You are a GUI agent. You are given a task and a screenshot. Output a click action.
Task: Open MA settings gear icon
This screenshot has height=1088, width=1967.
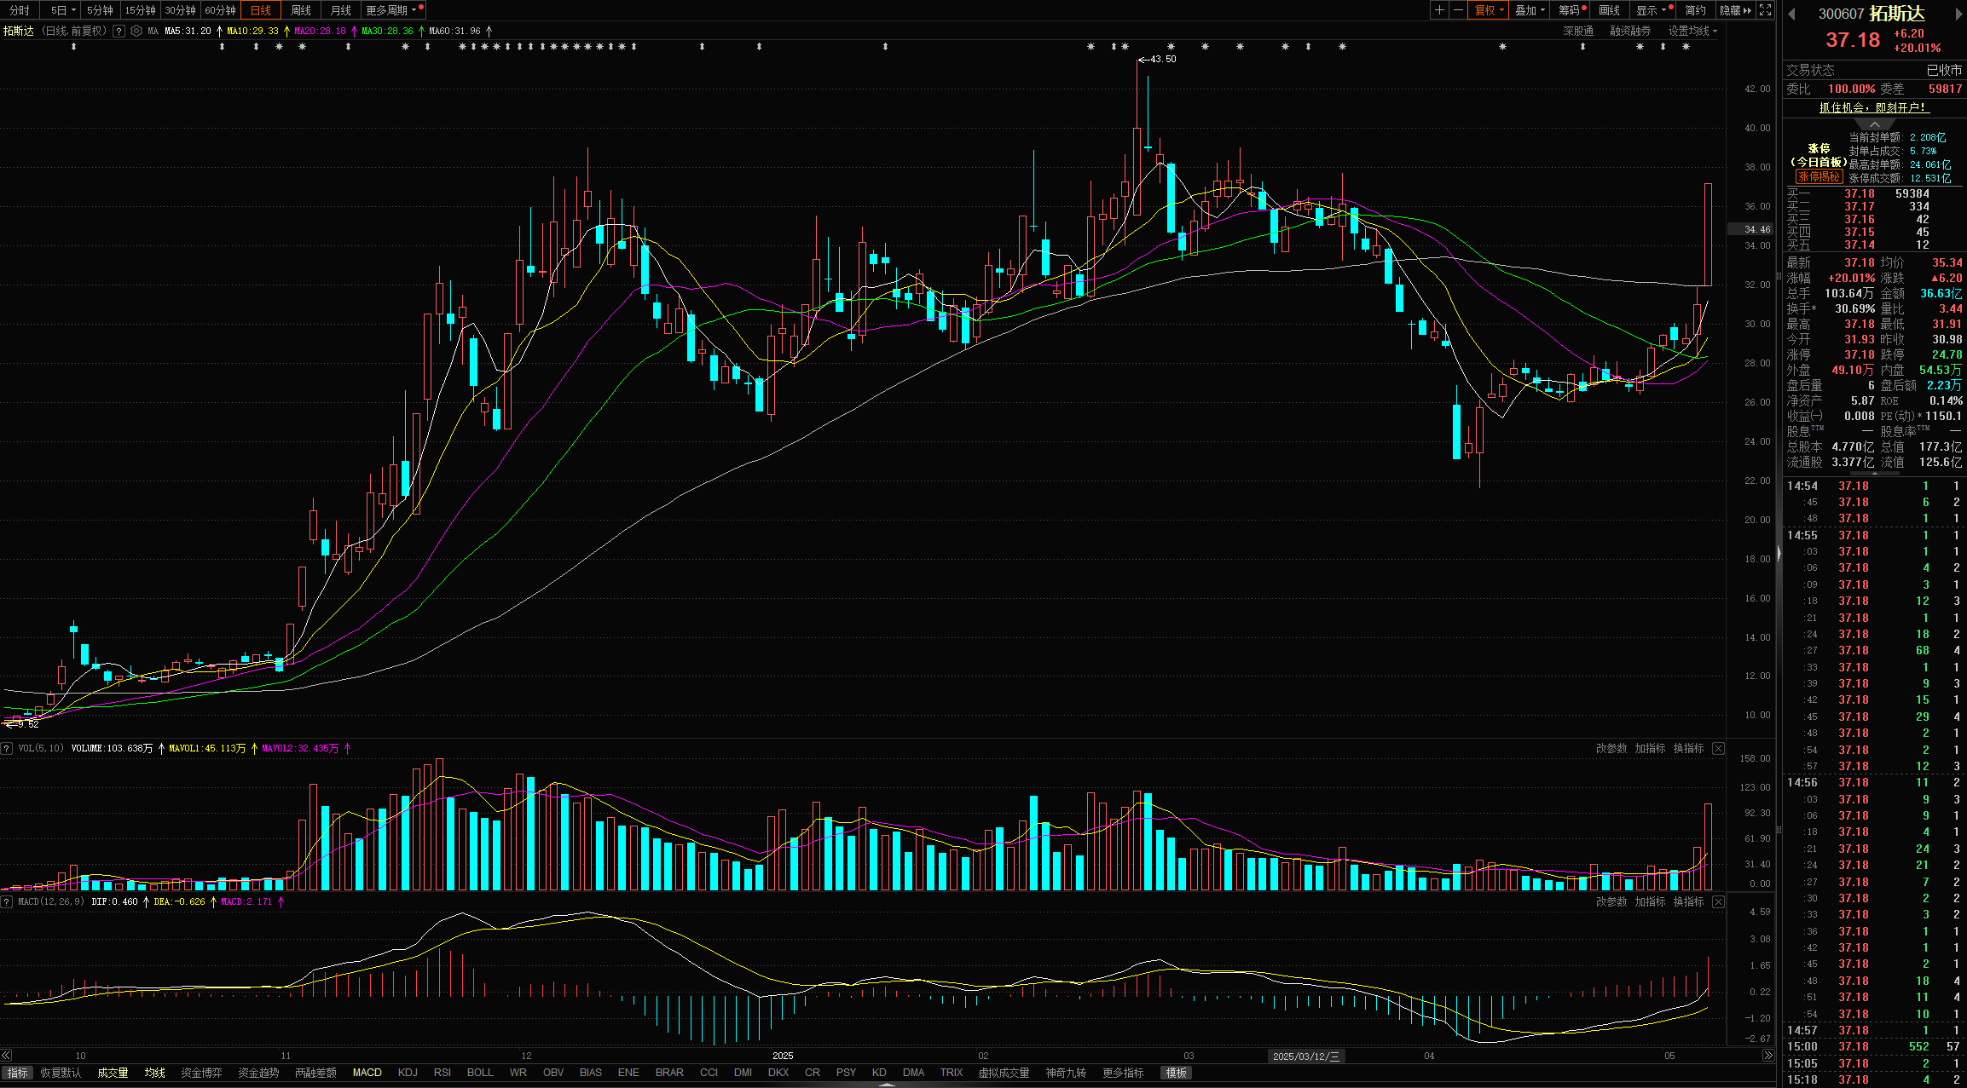point(136,31)
